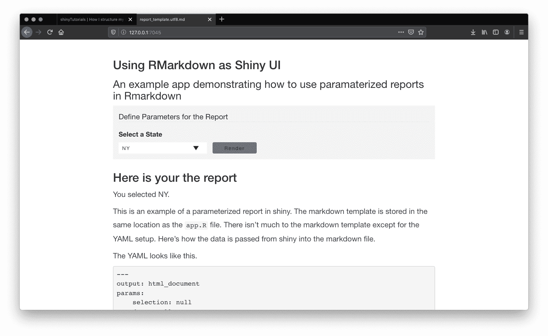Show site information for 127.0.0.1

click(123, 32)
